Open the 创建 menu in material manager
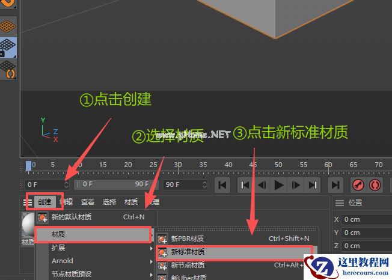Image resolution: width=392 pixels, height=280 pixels. click(x=44, y=201)
